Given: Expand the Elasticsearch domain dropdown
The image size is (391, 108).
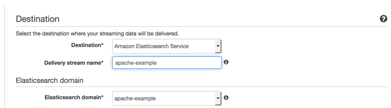Looking at the screenshot, I should coord(167,98).
